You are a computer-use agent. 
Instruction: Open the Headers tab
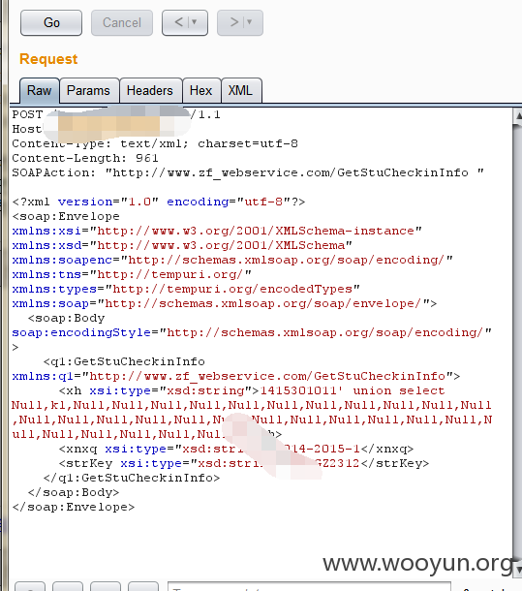[150, 90]
